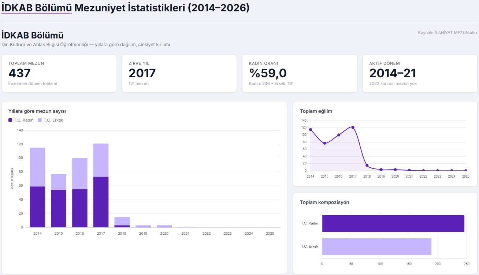This screenshot has width=479, height=275.
Task: Select the 2018 stacked bar
Action: [x=122, y=222]
